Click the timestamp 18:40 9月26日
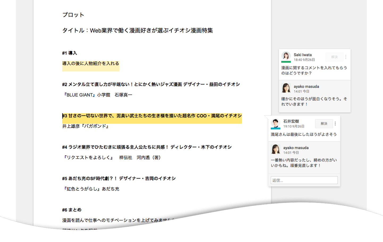 304,60
